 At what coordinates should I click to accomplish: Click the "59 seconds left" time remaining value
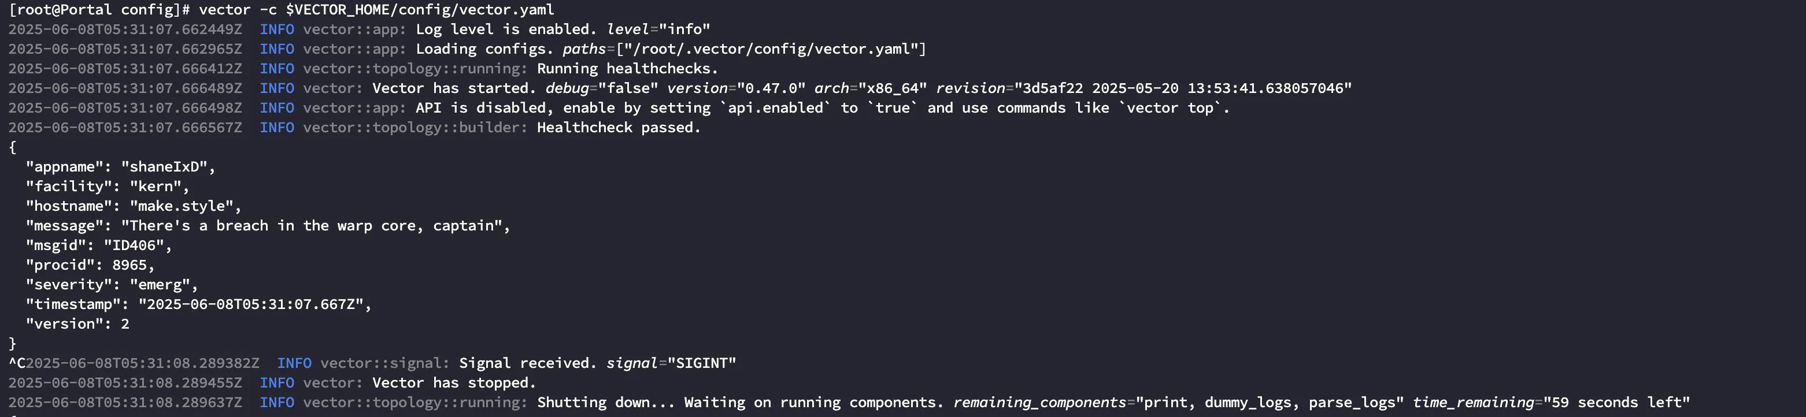(1616, 403)
